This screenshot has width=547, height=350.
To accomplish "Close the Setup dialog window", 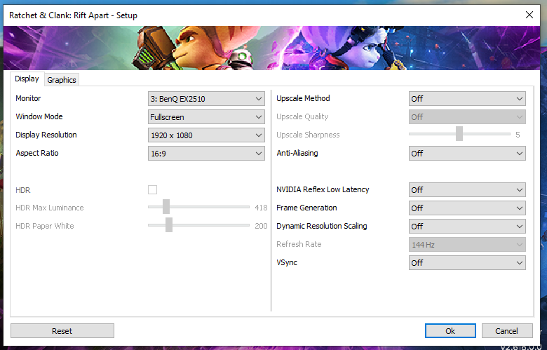I will [x=529, y=15].
